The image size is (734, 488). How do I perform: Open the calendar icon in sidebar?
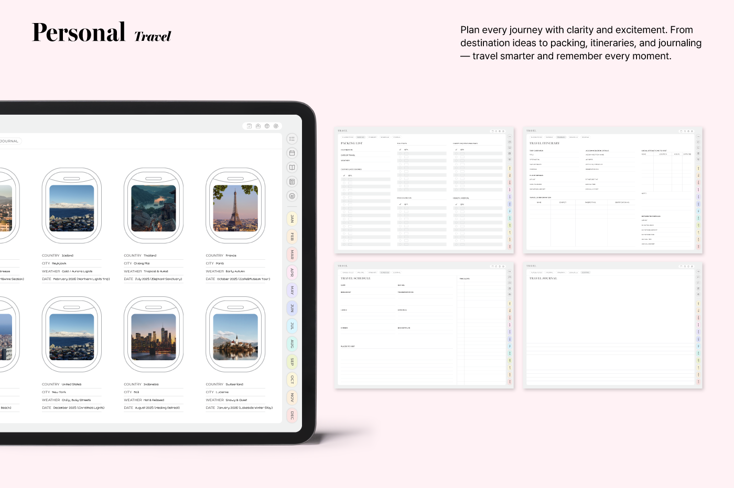(292, 153)
